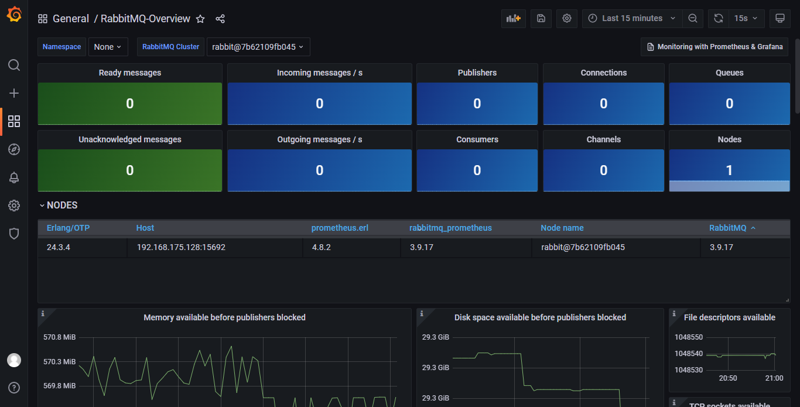The image size is (800, 407).
Task: Open the search dashboards magnifier icon
Action: pos(14,65)
